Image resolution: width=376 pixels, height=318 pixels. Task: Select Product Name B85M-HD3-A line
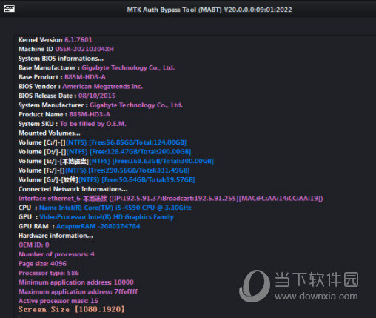(64, 114)
